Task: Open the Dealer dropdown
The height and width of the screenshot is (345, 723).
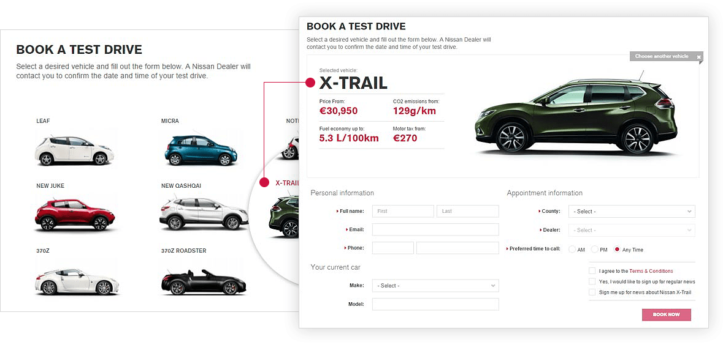Action: click(x=632, y=230)
